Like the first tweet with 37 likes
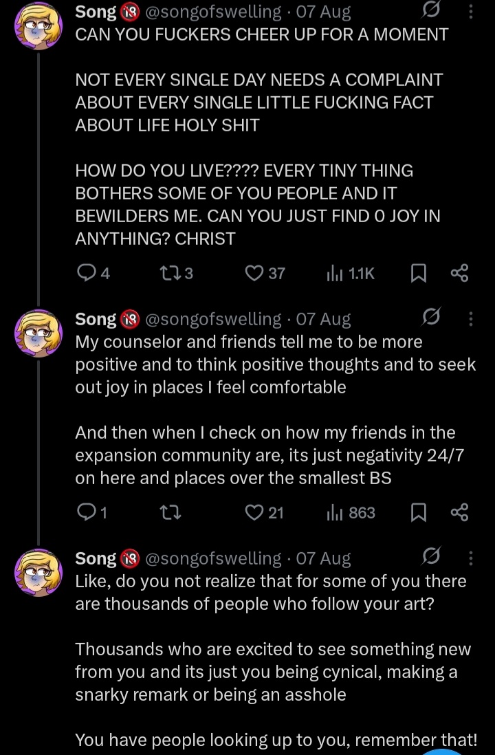Viewport: 495px width, 755px height. click(255, 274)
